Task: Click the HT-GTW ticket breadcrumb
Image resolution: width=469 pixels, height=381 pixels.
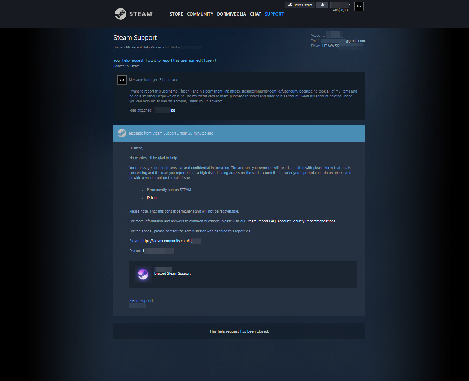Action: pos(185,47)
